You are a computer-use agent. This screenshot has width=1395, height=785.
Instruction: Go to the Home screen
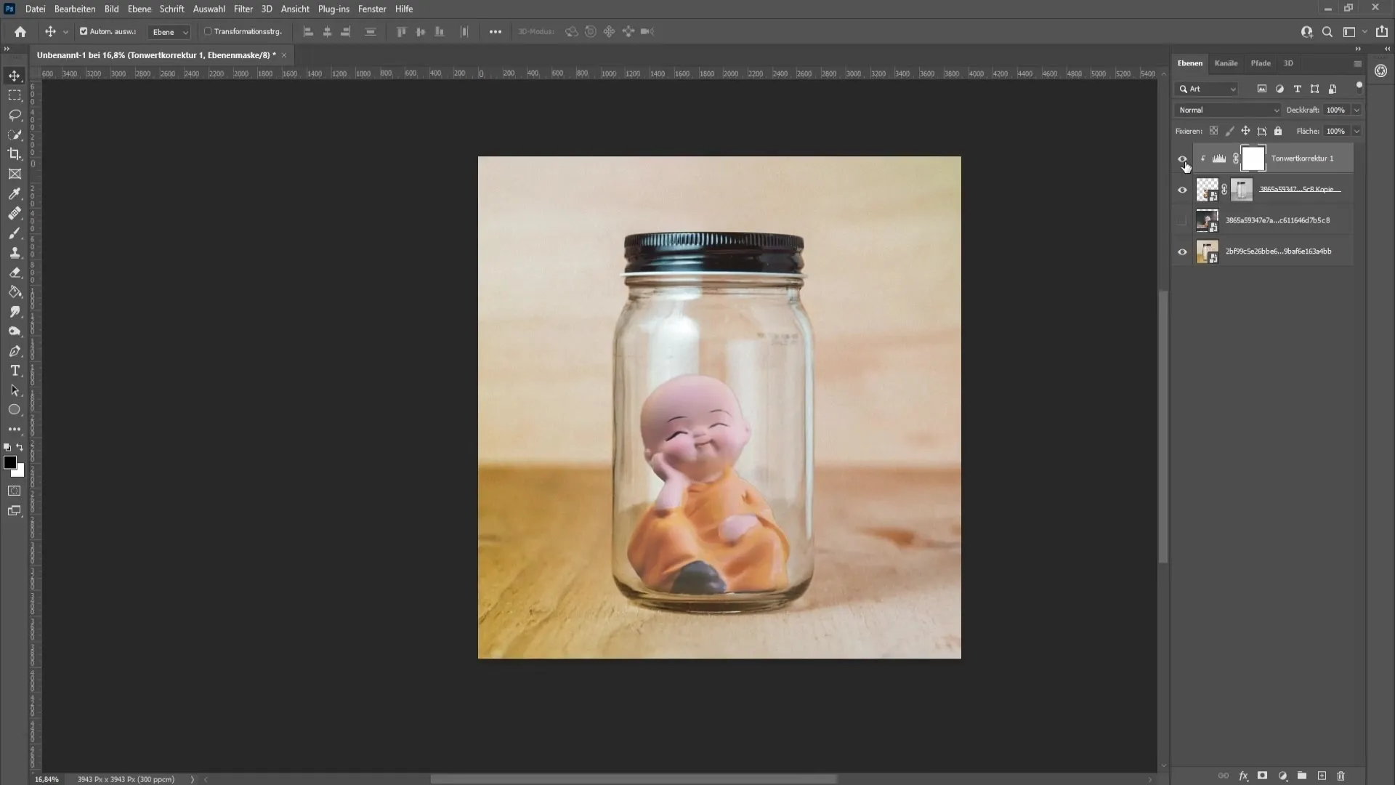(20, 31)
